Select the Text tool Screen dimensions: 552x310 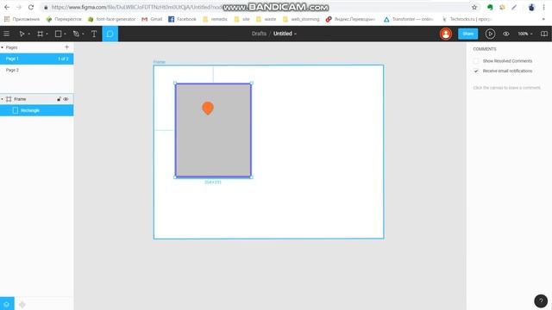(94, 34)
